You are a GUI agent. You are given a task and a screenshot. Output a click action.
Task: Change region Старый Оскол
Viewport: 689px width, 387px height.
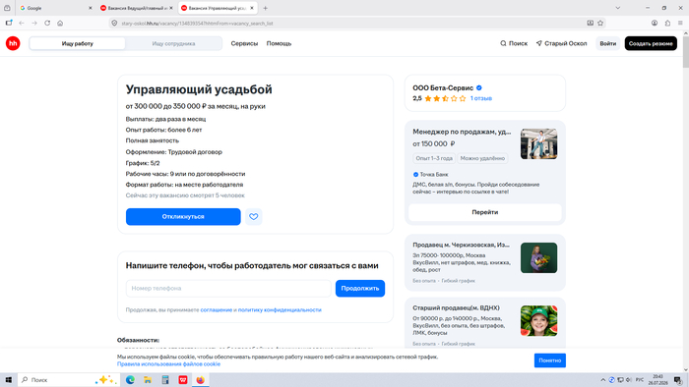pyautogui.click(x=562, y=43)
